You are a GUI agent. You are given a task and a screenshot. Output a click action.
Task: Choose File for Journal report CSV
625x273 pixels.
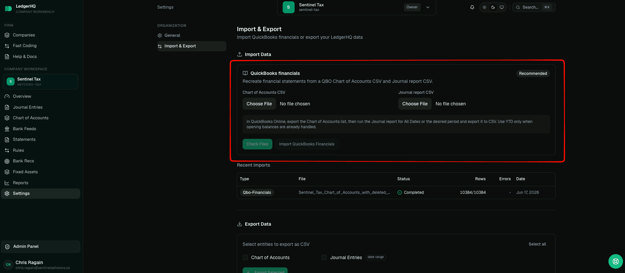(415, 104)
